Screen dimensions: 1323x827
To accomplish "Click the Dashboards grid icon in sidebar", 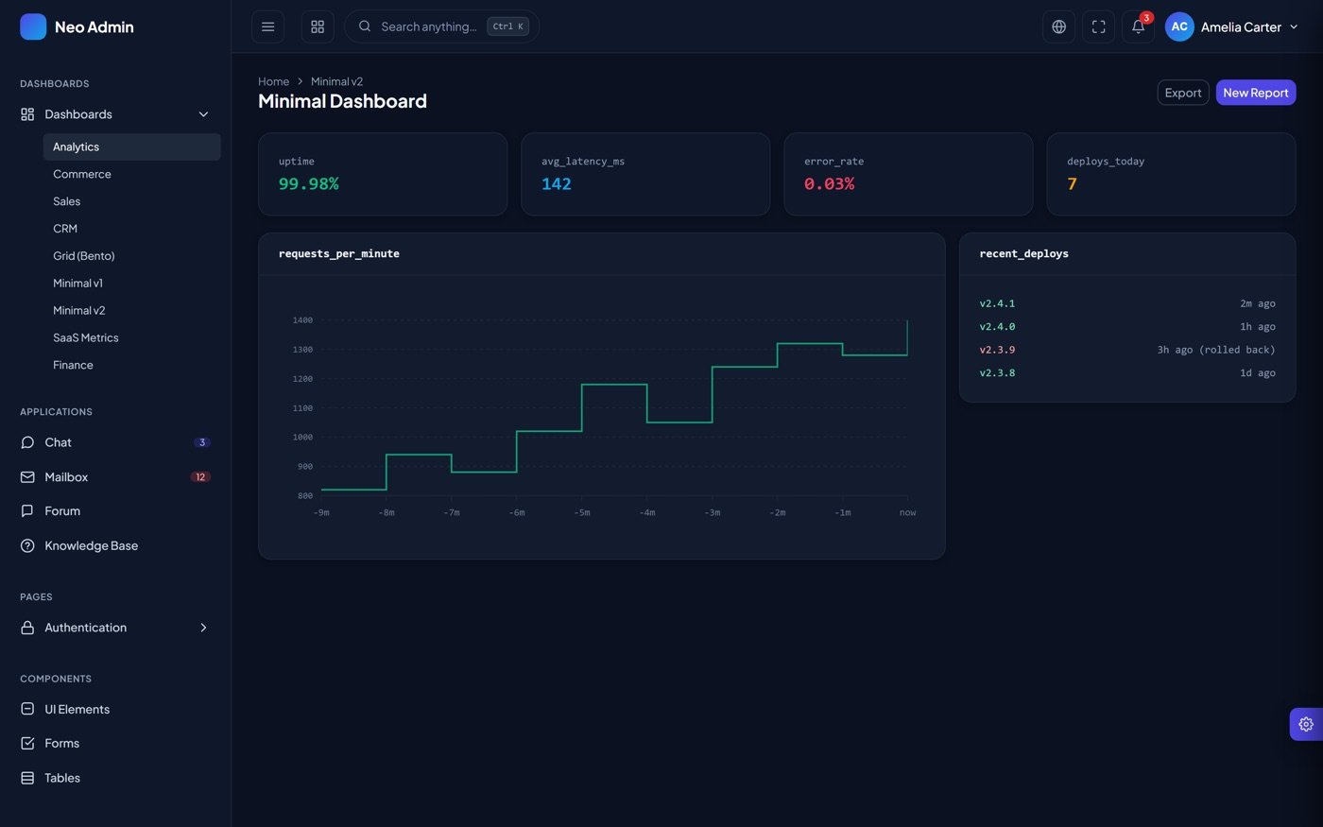I will coord(27,114).
